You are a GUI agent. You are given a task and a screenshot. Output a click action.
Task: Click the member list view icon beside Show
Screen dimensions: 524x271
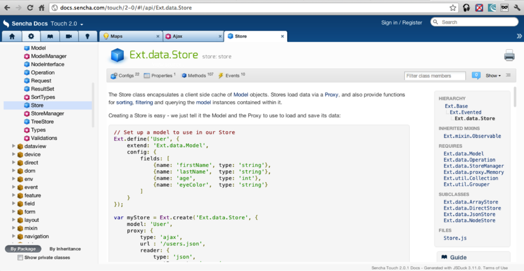[508, 76]
